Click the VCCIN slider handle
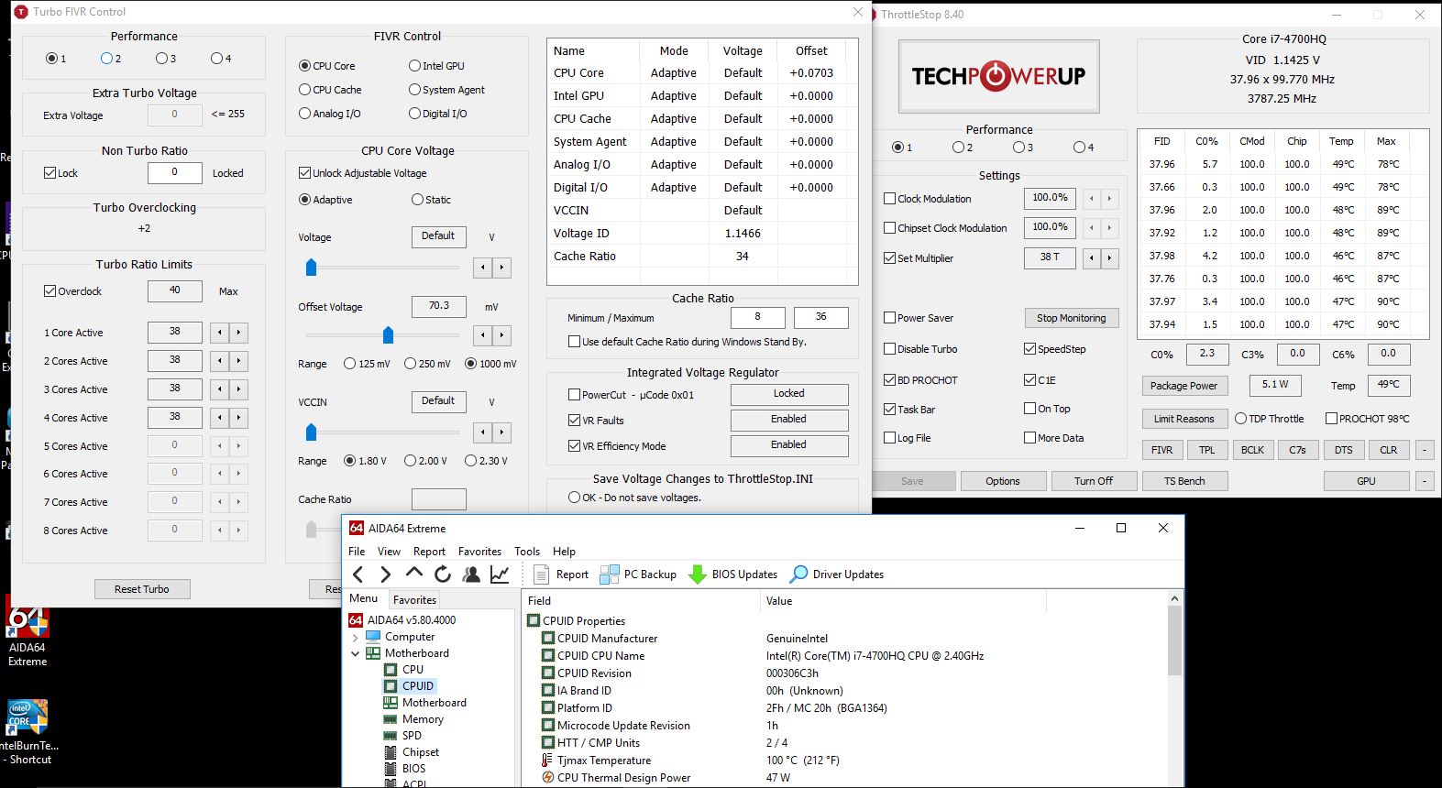 coord(311,432)
